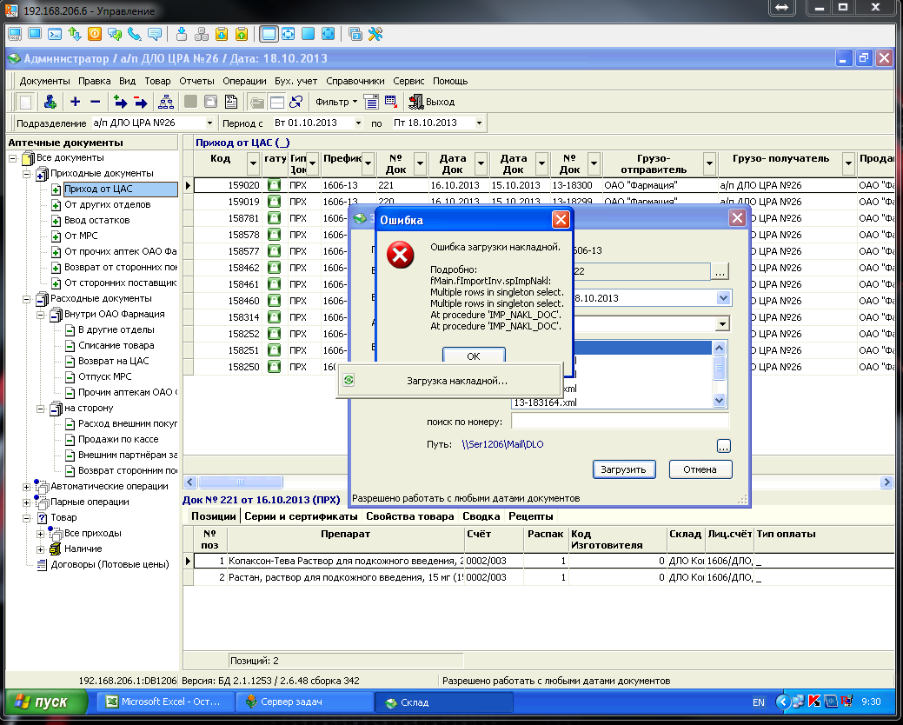
Task: Expand the Автоматические операции tree node
Action: [27, 486]
